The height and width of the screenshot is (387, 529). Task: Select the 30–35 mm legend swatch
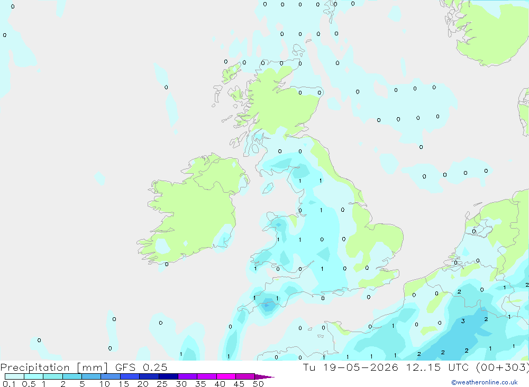pyautogui.click(x=188, y=376)
